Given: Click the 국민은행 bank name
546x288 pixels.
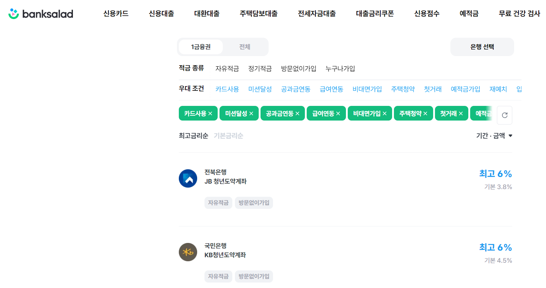Looking at the screenshot, I should [215, 246].
